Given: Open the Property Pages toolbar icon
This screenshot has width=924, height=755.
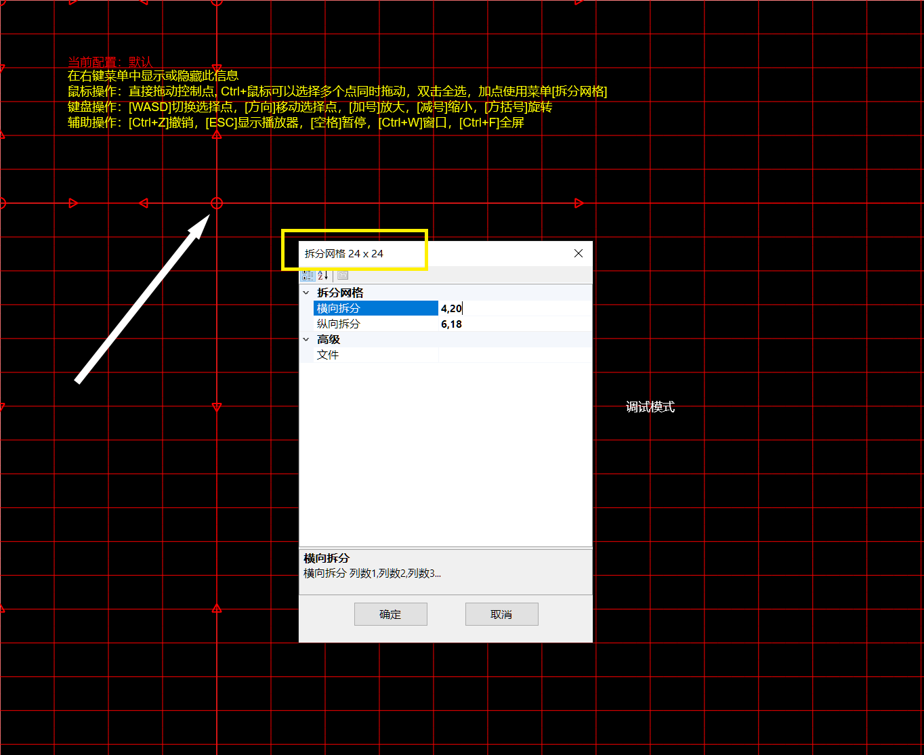Looking at the screenshot, I should pyautogui.click(x=343, y=275).
